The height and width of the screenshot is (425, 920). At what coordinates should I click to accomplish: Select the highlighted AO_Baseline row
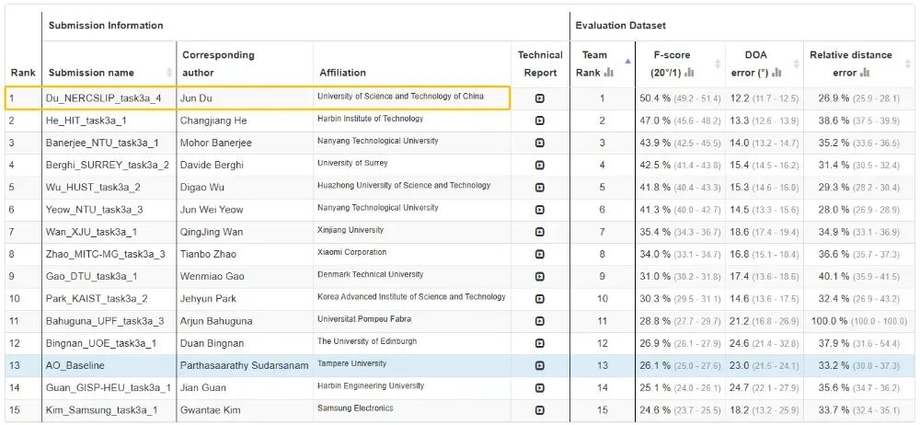point(276,365)
